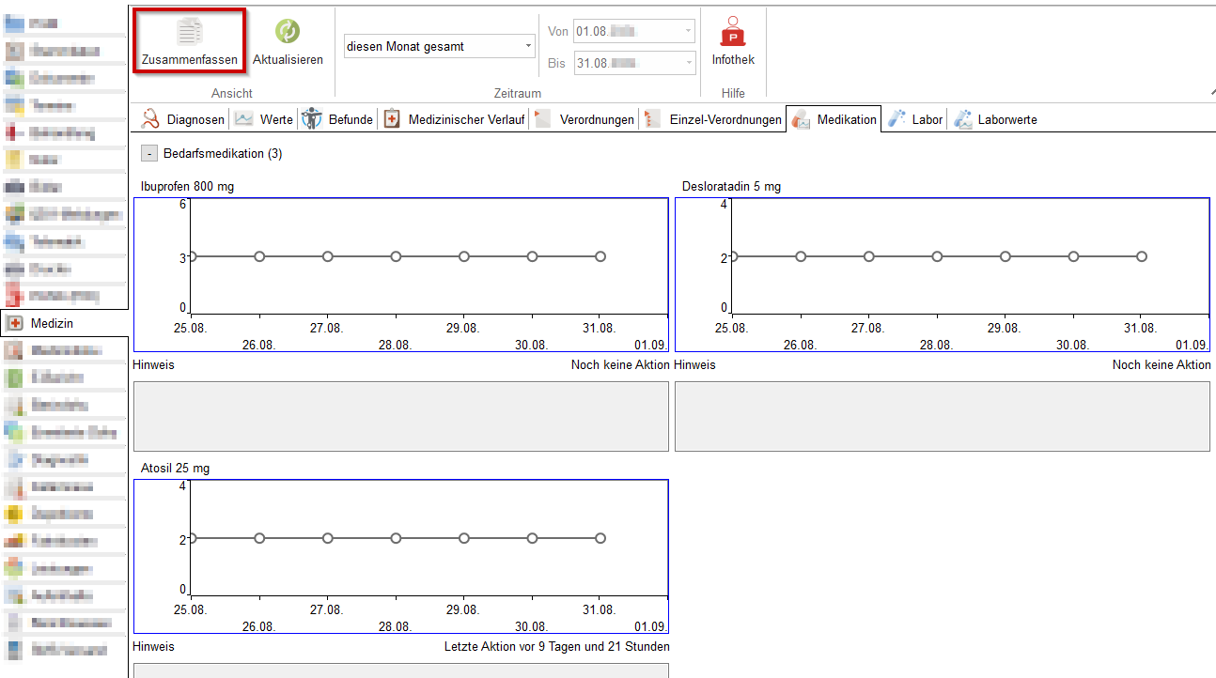1216x678 pixels.
Task: Open the Von date picker dropdown
Action: pyautogui.click(x=689, y=32)
